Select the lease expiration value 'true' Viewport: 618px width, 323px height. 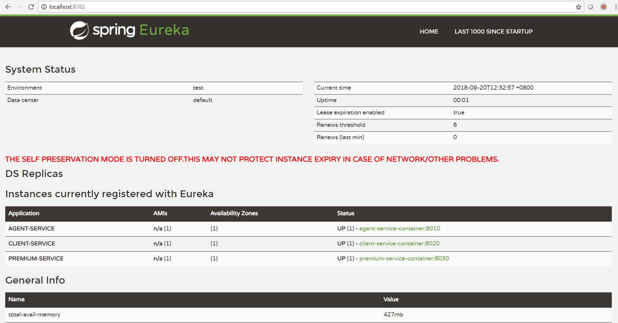(459, 112)
